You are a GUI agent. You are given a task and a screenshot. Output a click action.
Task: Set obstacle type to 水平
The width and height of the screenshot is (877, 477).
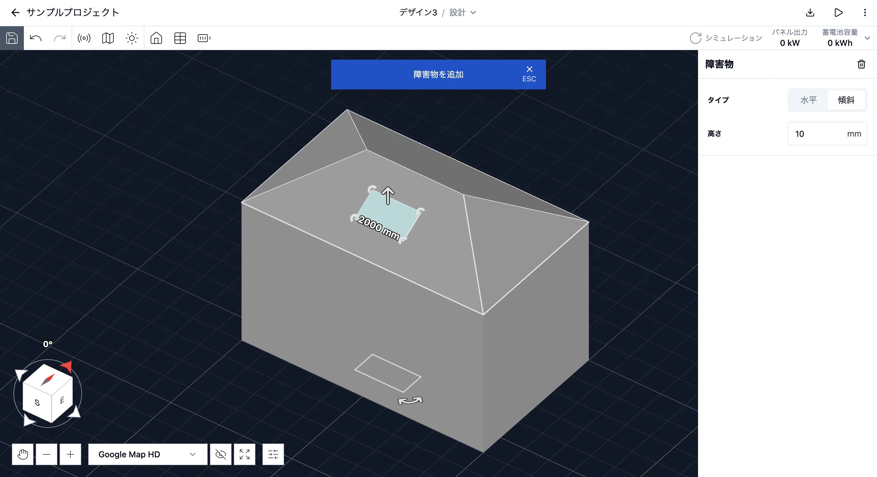809,100
